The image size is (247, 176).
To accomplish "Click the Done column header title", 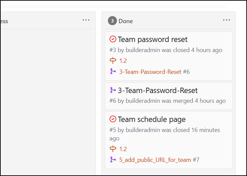I will pyautogui.click(x=126, y=21).
